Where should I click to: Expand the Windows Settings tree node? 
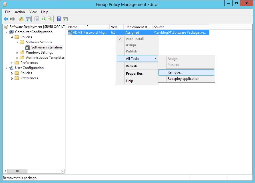point(17,52)
